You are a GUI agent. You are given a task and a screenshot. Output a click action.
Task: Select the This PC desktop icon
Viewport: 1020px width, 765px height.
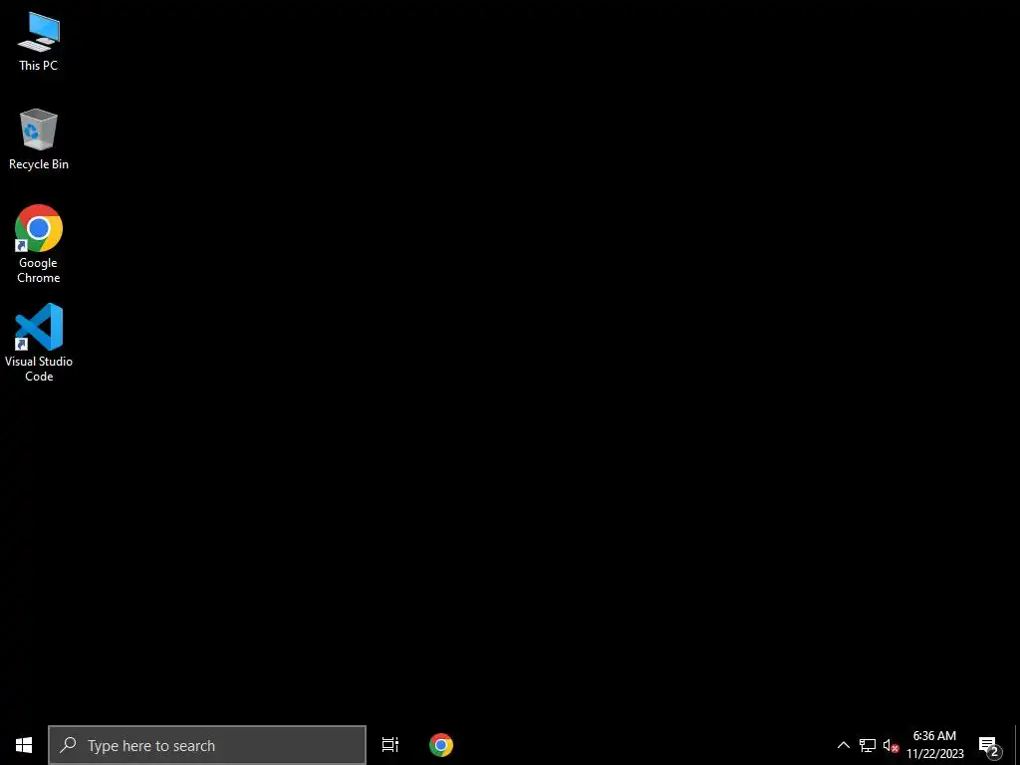click(39, 42)
